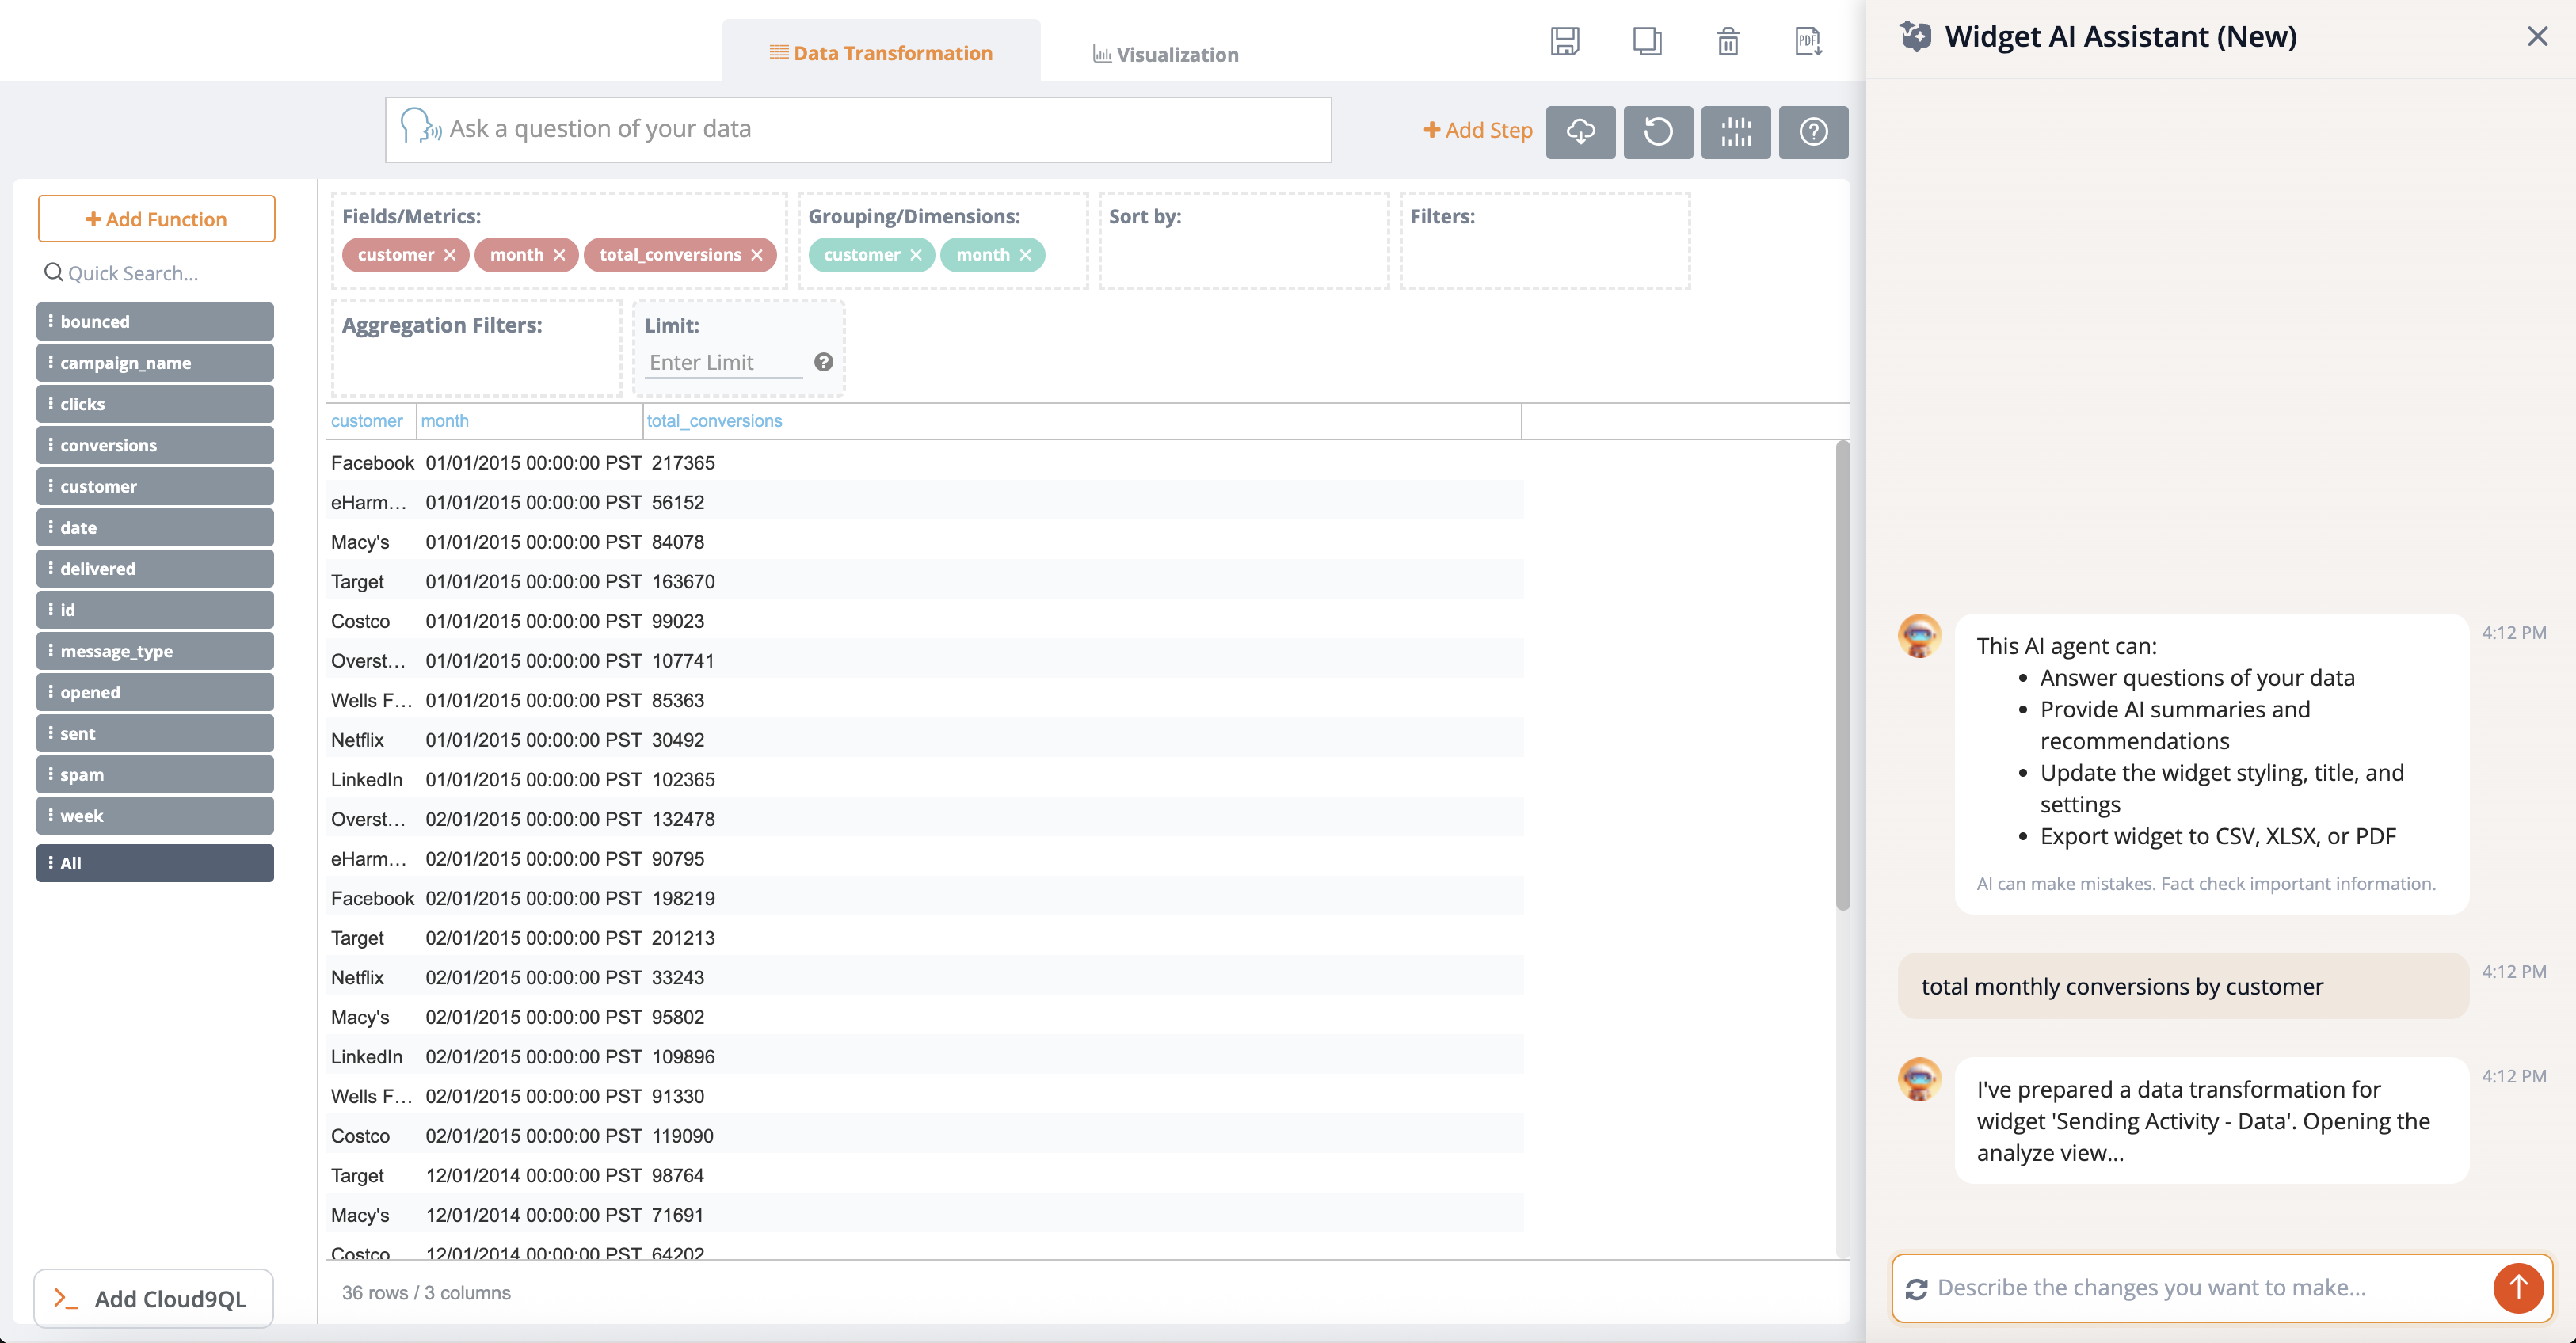Remove month from Grouping/Dimensions

(1025, 255)
